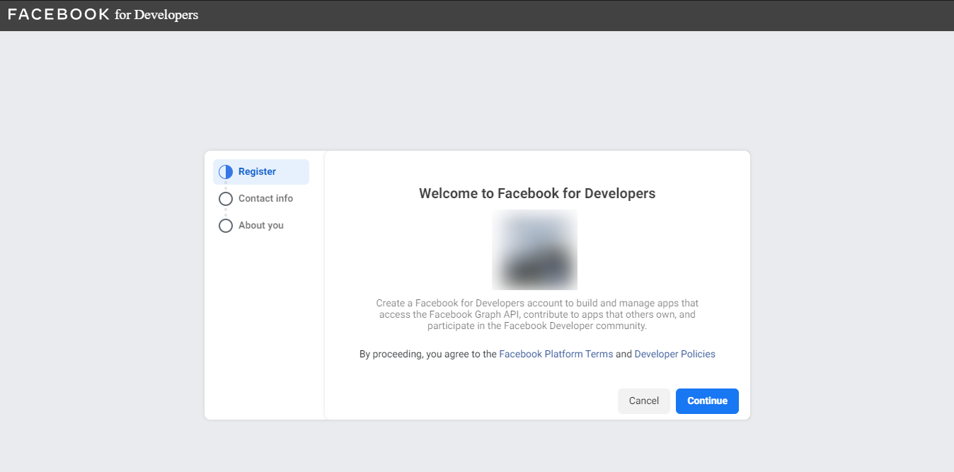Click empty area of the dark header bar
The width and height of the screenshot is (954, 472).
coord(566,16)
